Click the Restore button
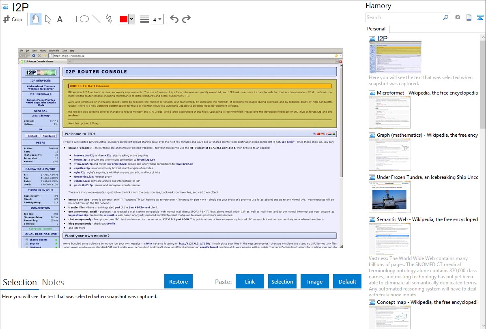 (178, 282)
